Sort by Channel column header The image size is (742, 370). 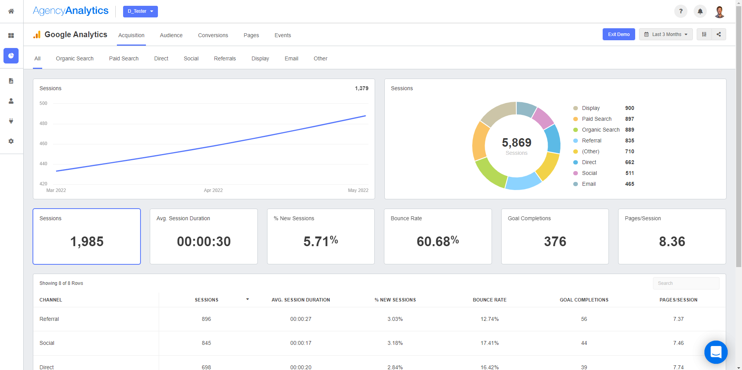(51, 300)
